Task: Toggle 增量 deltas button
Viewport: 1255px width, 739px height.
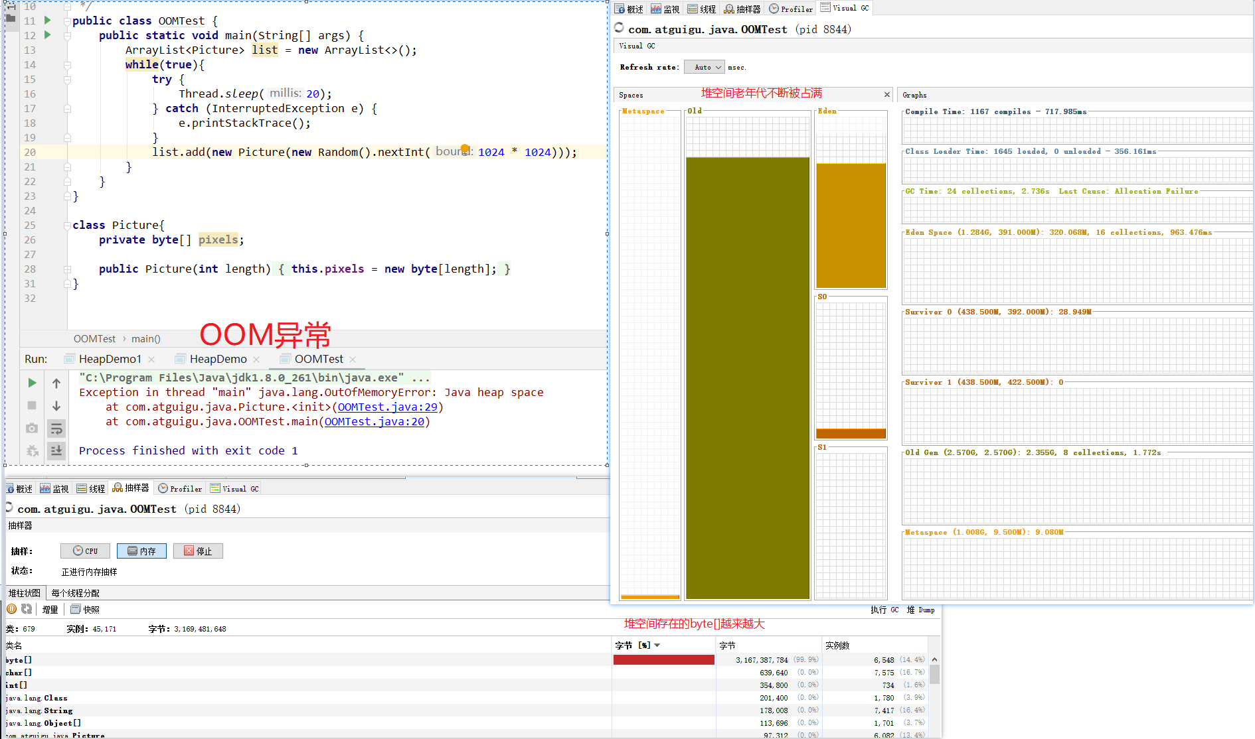Action: [50, 609]
